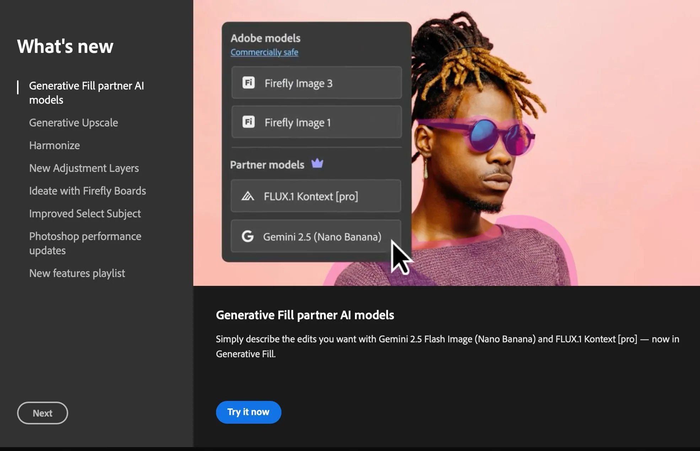
Task: Click the feature preview image of the man
Action: (x=447, y=143)
